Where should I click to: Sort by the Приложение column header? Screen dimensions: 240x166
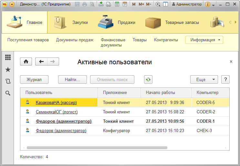coord(119,93)
